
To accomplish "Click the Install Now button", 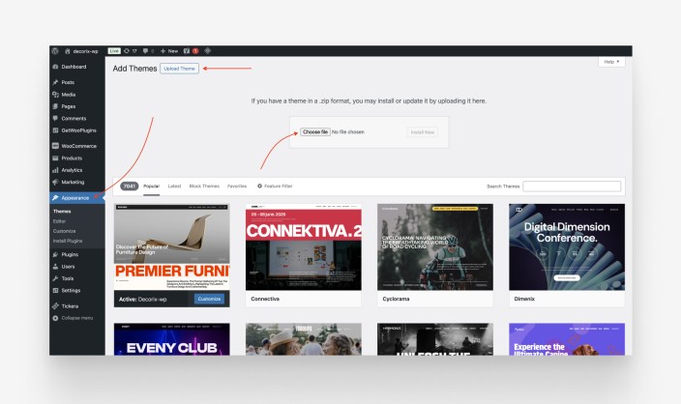I will tap(422, 132).
